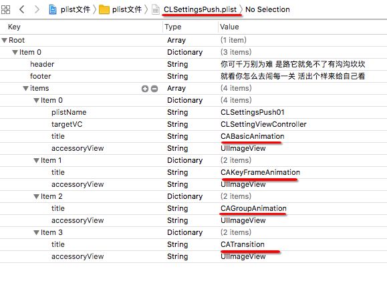Screen dimensions: 387x281
Task: Collapse the Item 3 dictionary triangle
Action: (x=37, y=232)
